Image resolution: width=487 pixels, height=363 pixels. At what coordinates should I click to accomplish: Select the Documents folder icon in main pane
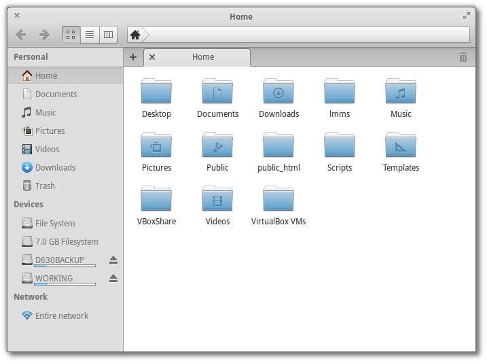(x=217, y=91)
